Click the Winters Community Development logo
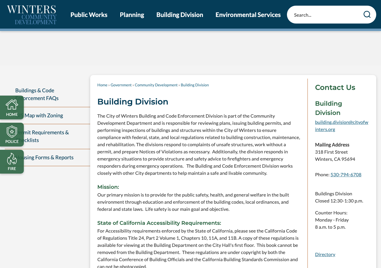The height and width of the screenshot is (268, 381). coord(32,15)
